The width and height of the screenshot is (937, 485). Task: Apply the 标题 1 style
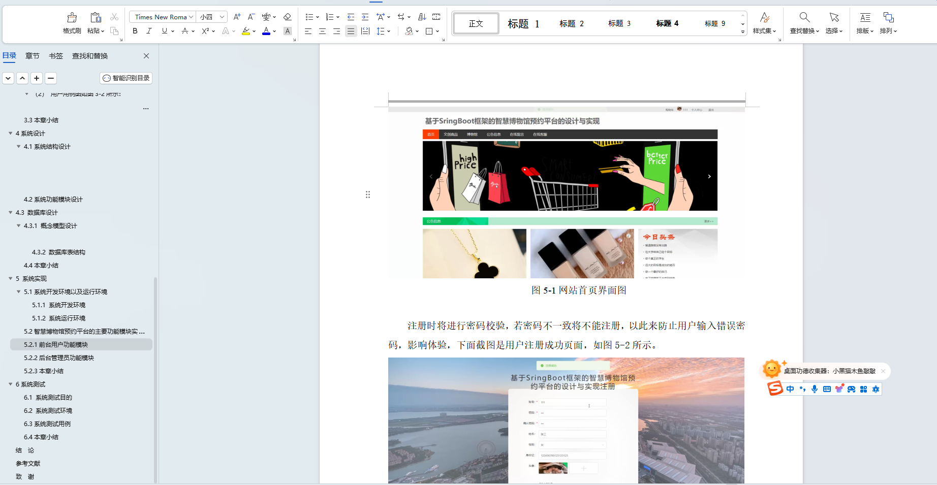(523, 23)
